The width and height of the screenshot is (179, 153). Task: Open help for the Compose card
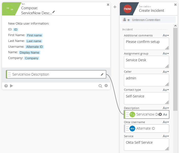pos(6,86)
